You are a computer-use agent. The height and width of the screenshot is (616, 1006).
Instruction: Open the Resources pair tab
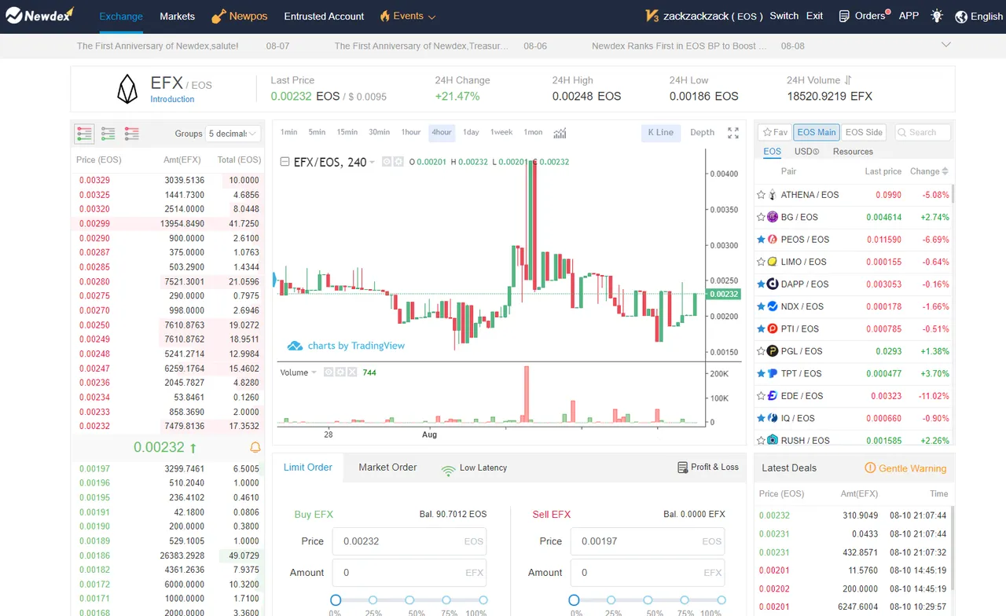(x=853, y=152)
